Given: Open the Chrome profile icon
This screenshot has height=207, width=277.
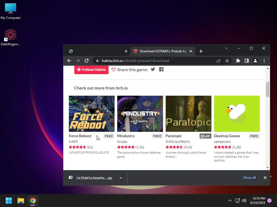Looking at the screenshot, I should 255,61.
